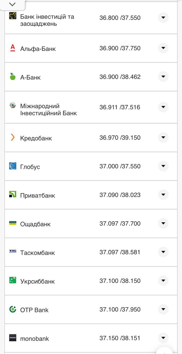Click the Таскомбанк rate 37.097 /38.581
Screen dimensions: 182x354
[120, 252]
